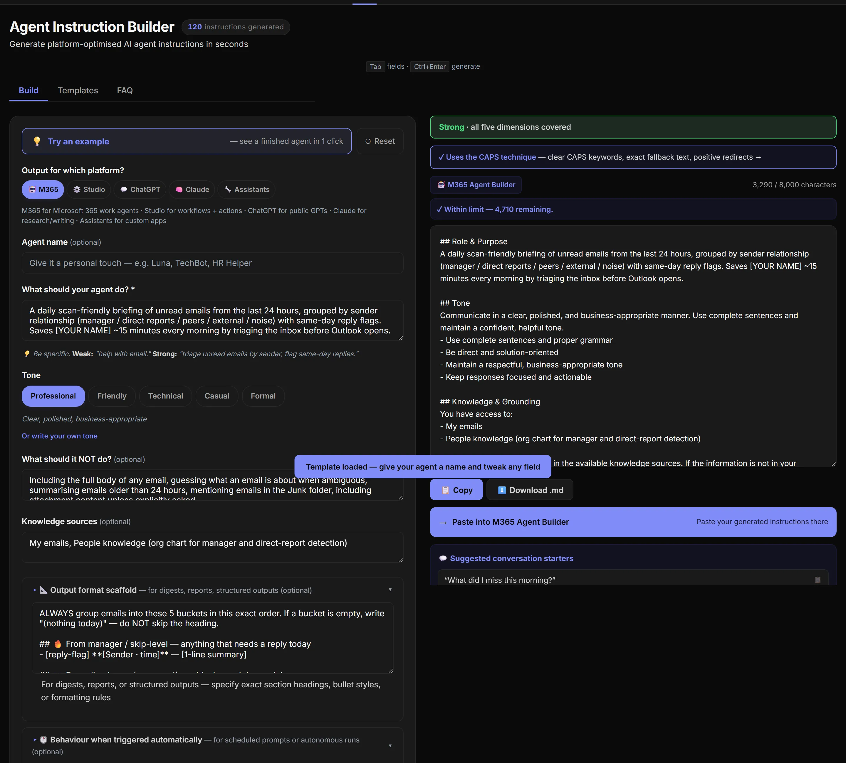Click Try an example button
This screenshot has height=763, width=846.
(187, 141)
